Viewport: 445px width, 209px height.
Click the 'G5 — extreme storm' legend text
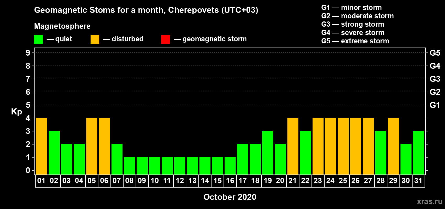[x=355, y=41]
